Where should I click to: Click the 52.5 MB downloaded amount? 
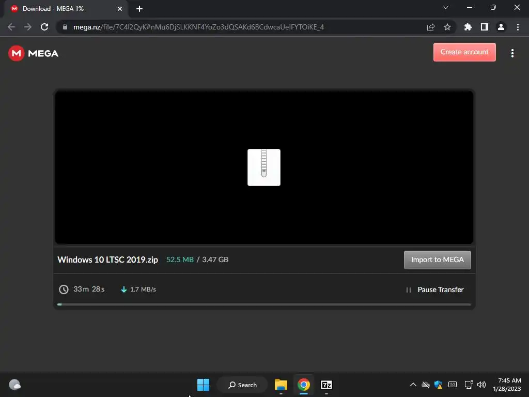pyautogui.click(x=180, y=259)
